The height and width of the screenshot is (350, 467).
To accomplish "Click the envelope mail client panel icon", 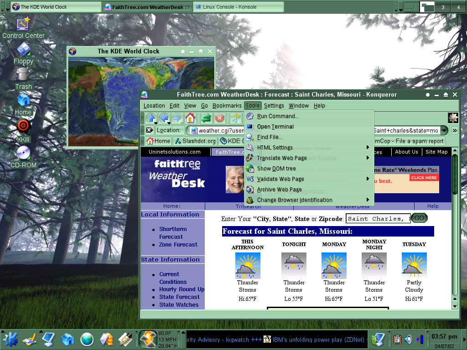I will click(x=106, y=340).
